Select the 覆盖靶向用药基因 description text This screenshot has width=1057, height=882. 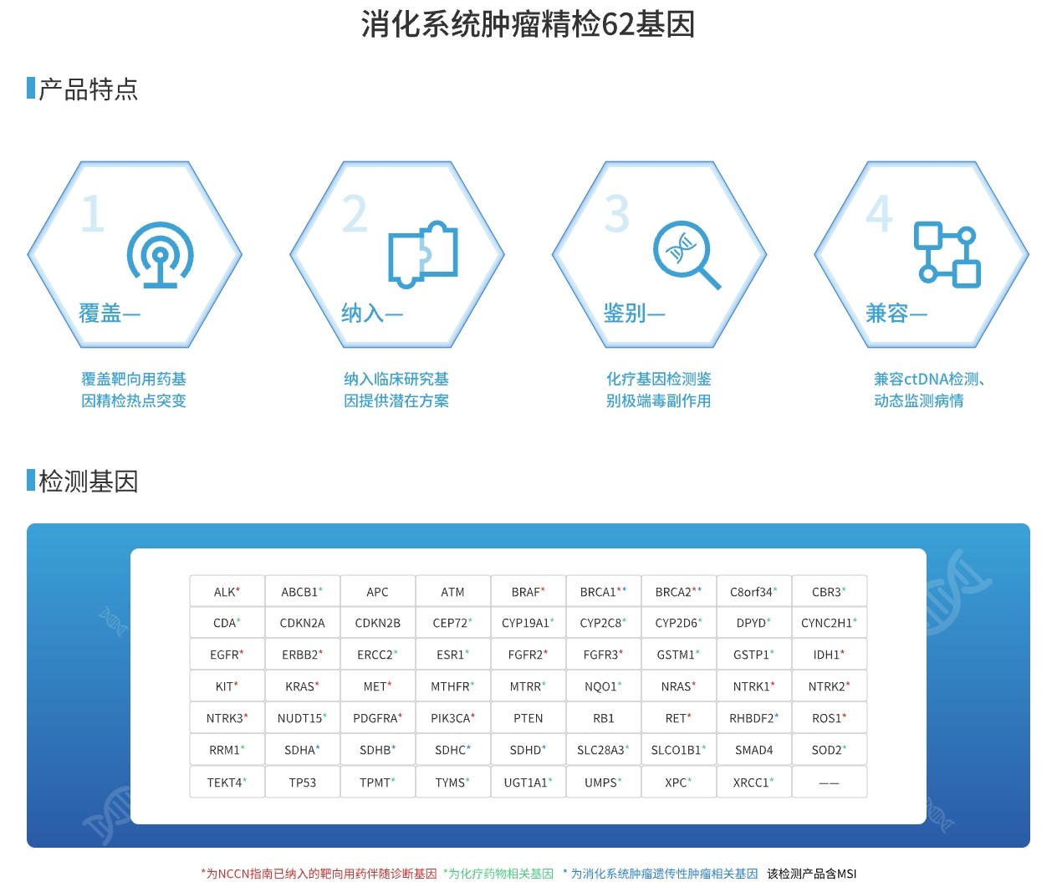134,390
